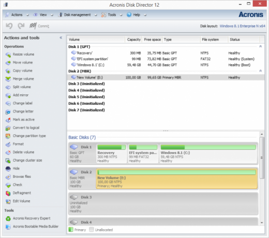269x238 pixels.
Task: Choose the Merge volume icon
Action: point(8,79)
